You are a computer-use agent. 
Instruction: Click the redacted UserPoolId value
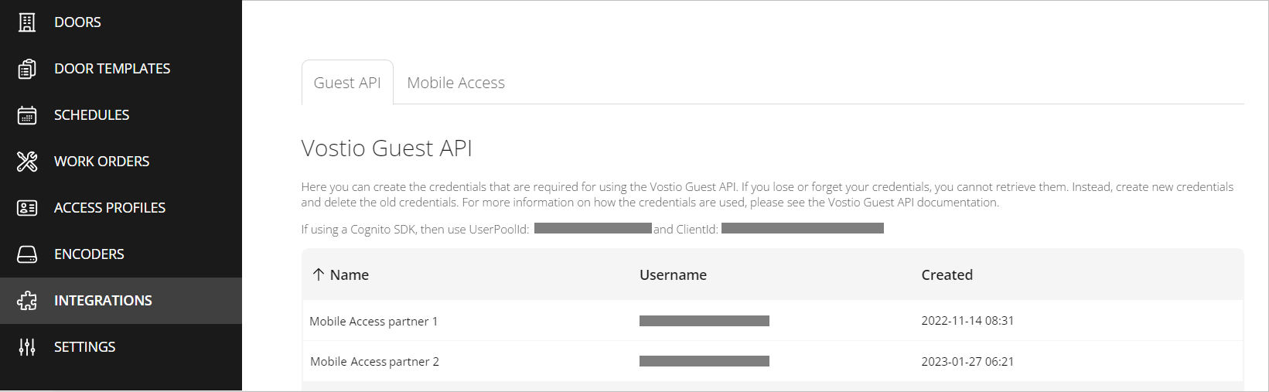click(x=593, y=229)
